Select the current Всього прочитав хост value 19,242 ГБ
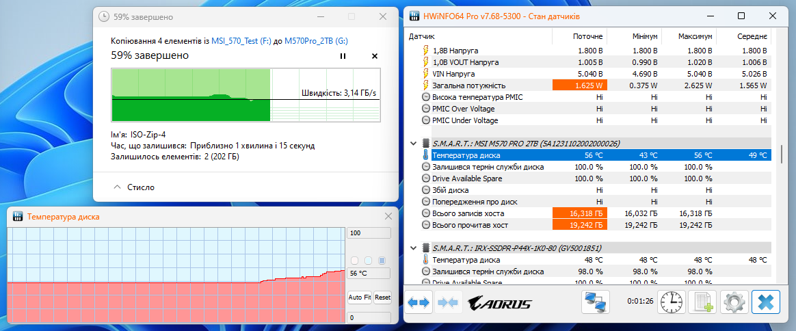 point(579,225)
